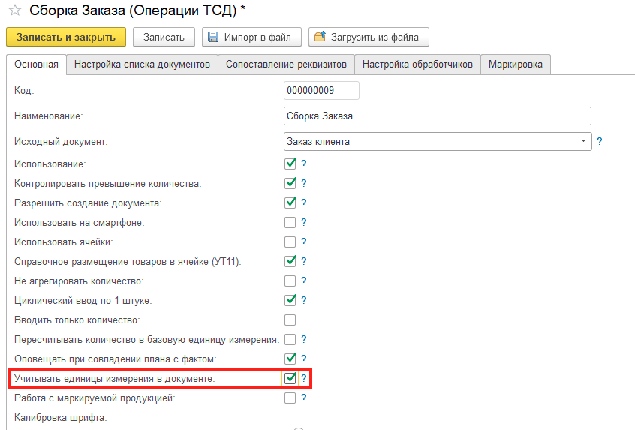This screenshot has width=635, height=430.
Task: Open help for Пересчитывать количество в базовую единицу
Action: click(x=304, y=339)
